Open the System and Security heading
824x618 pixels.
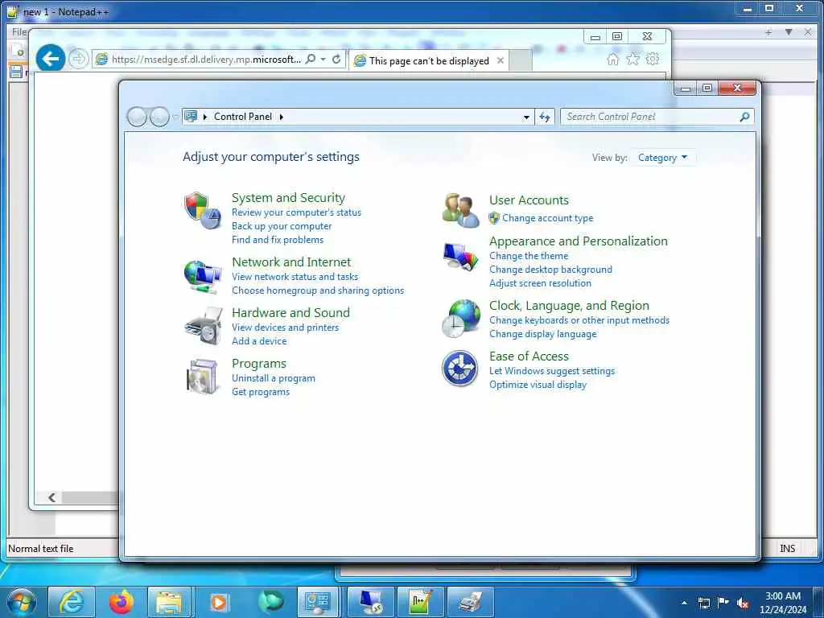coord(289,198)
